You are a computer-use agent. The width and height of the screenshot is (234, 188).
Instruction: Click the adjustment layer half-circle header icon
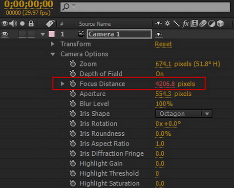pos(212,24)
